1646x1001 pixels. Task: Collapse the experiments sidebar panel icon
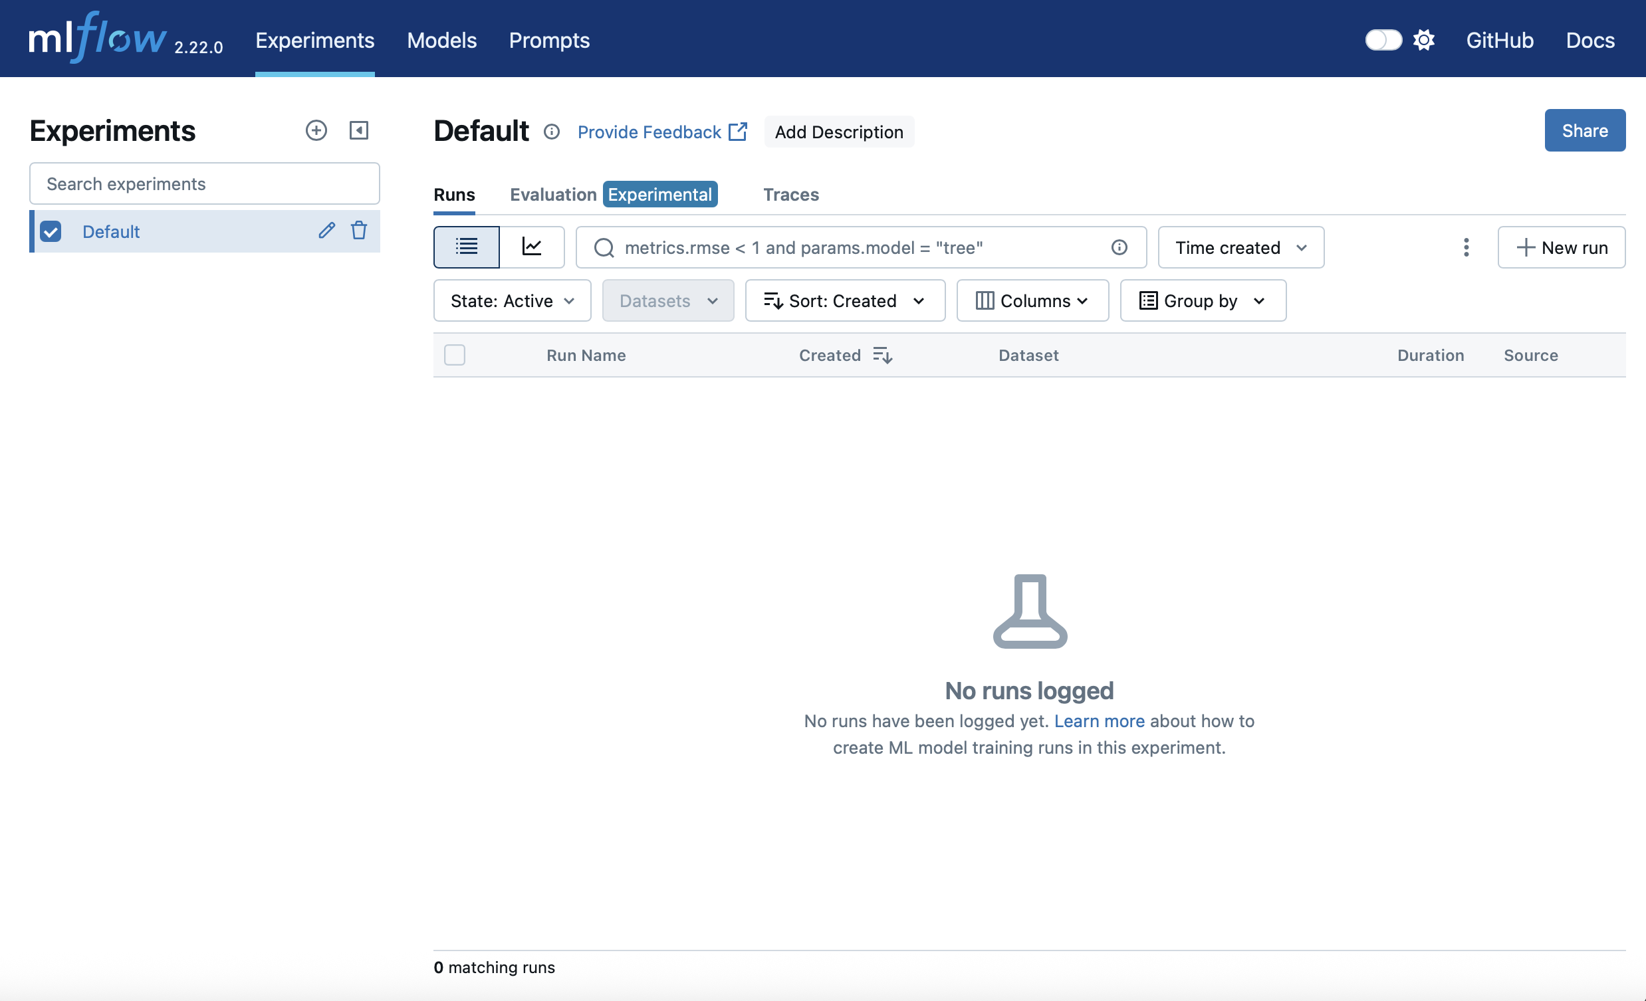[x=359, y=130]
